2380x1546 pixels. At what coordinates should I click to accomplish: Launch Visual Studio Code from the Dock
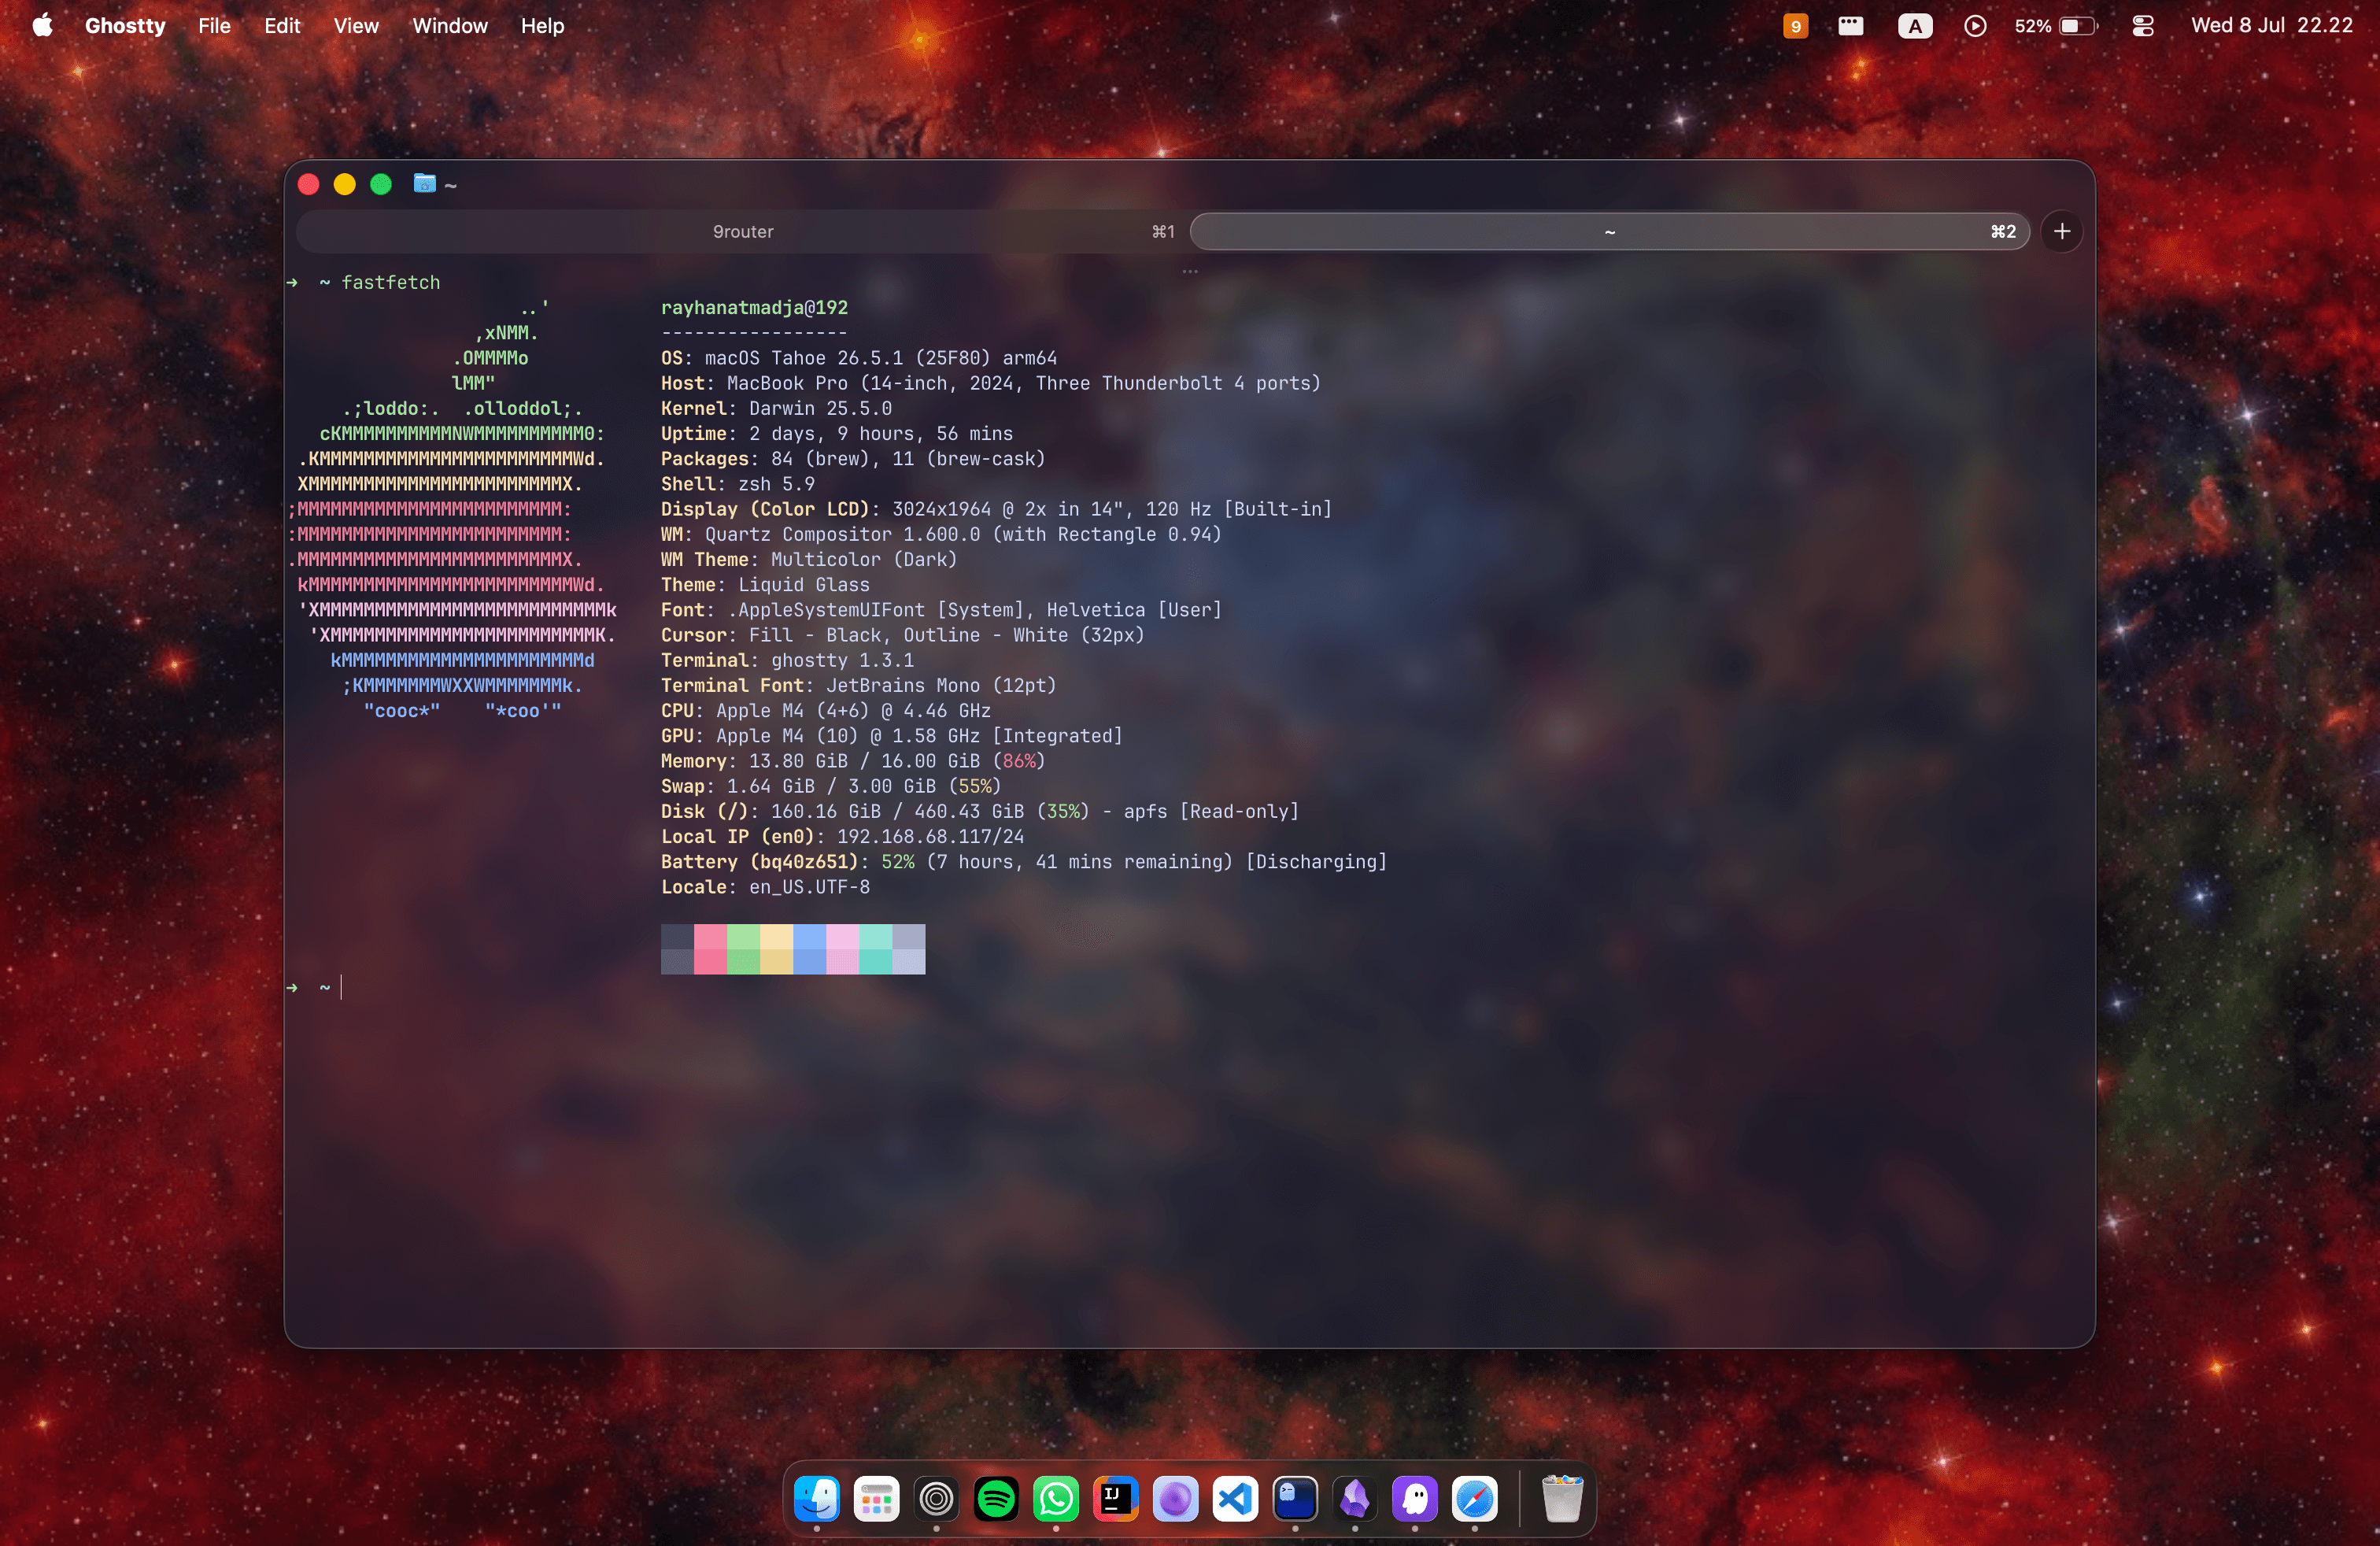pos(1235,1498)
